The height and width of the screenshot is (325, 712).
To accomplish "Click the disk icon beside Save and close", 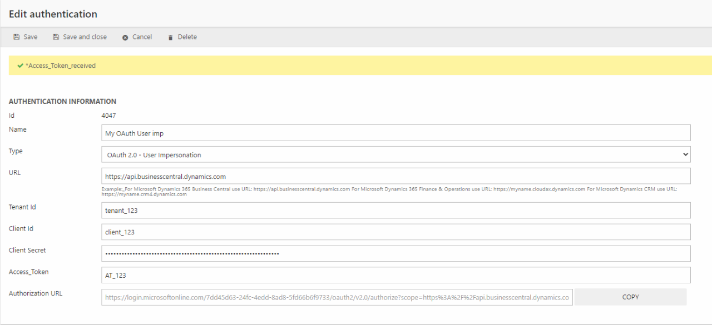I will 56,37.
